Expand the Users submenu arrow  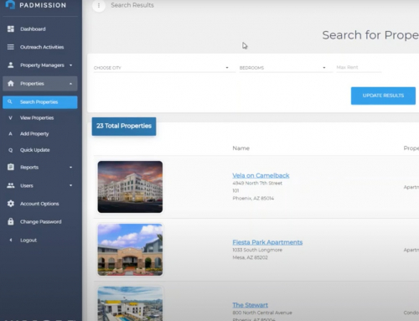[70, 185]
